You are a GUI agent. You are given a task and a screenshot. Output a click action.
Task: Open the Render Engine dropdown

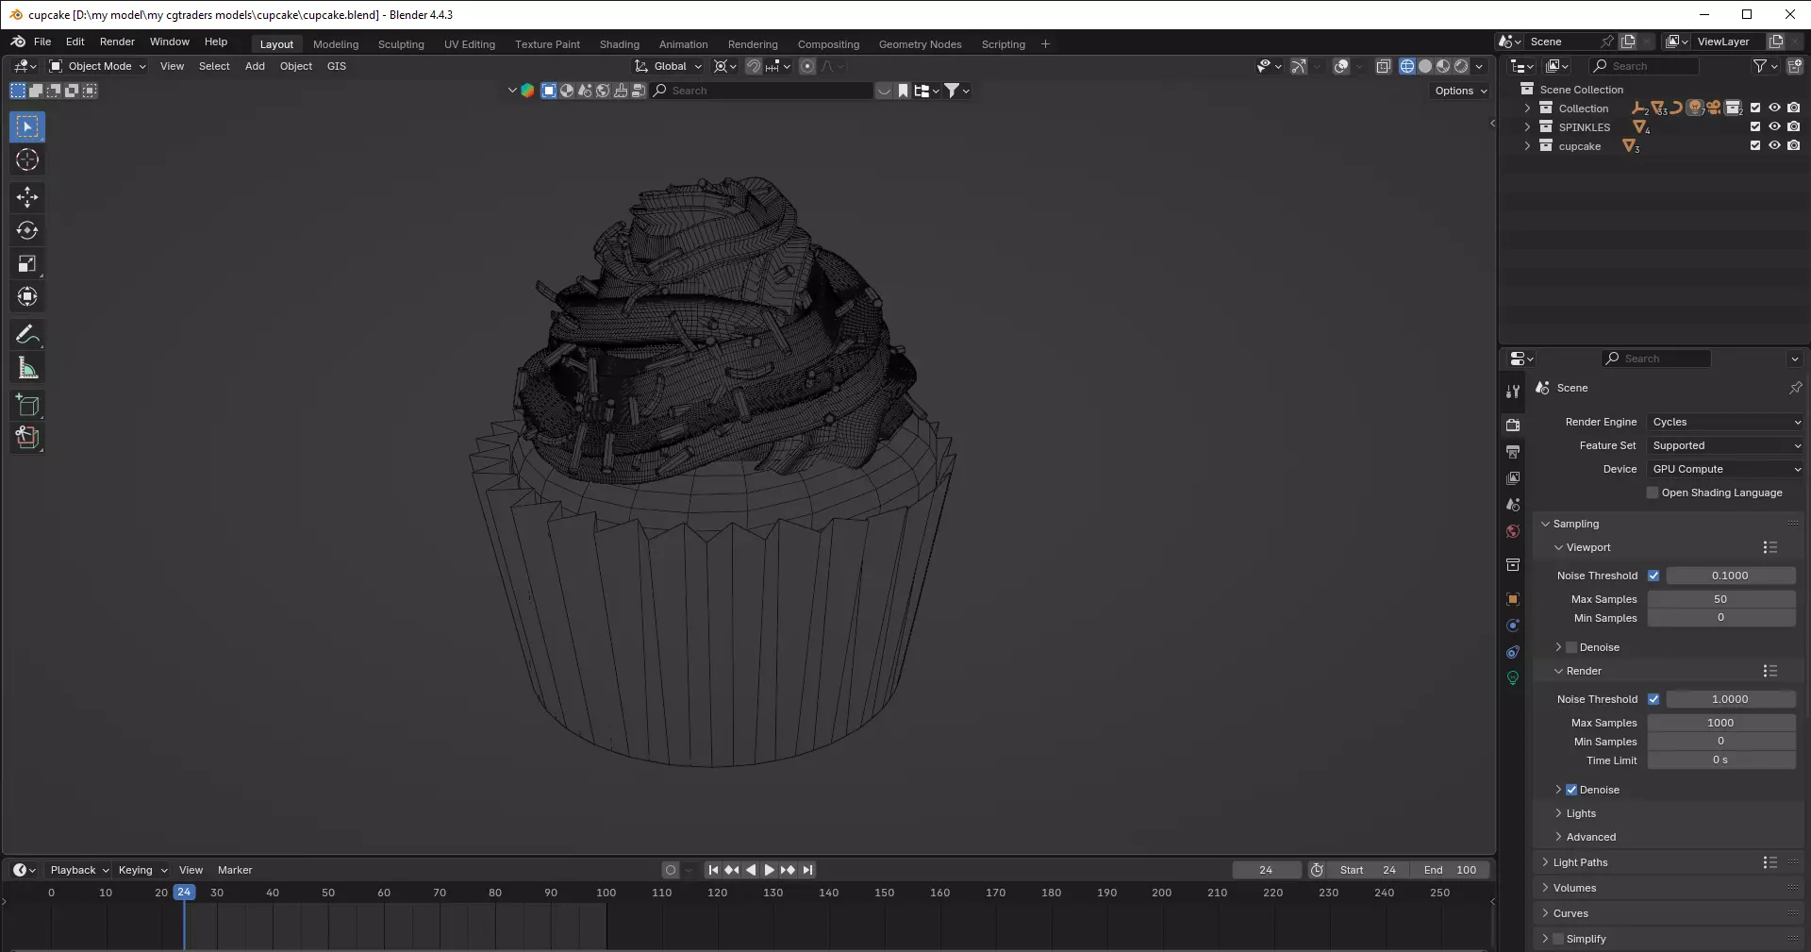pos(1725,422)
